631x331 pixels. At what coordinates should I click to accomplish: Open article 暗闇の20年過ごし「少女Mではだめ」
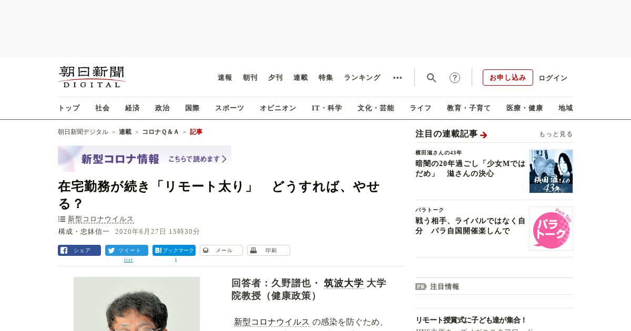point(470,168)
